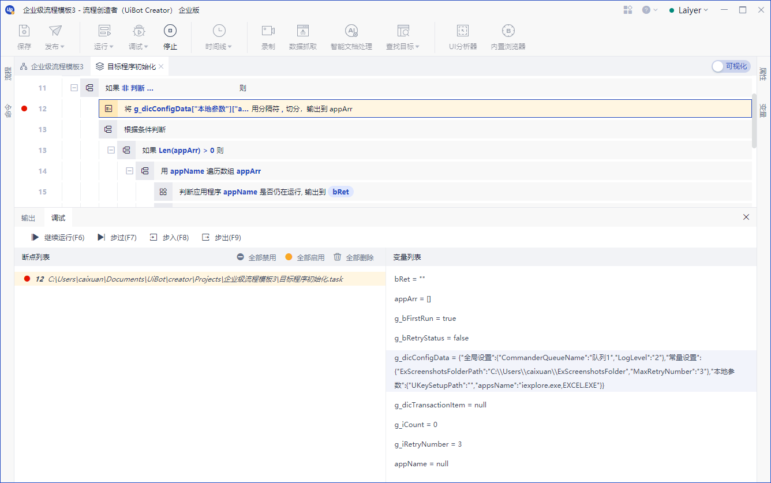The image size is (771, 483).
Task: Click the application check icon on line 15
Action: 163,192
